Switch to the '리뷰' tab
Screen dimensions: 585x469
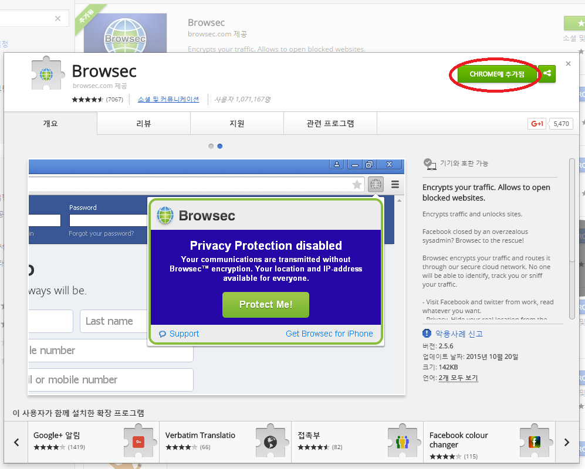(x=144, y=123)
